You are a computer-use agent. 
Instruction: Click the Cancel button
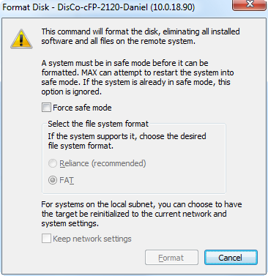231,258
